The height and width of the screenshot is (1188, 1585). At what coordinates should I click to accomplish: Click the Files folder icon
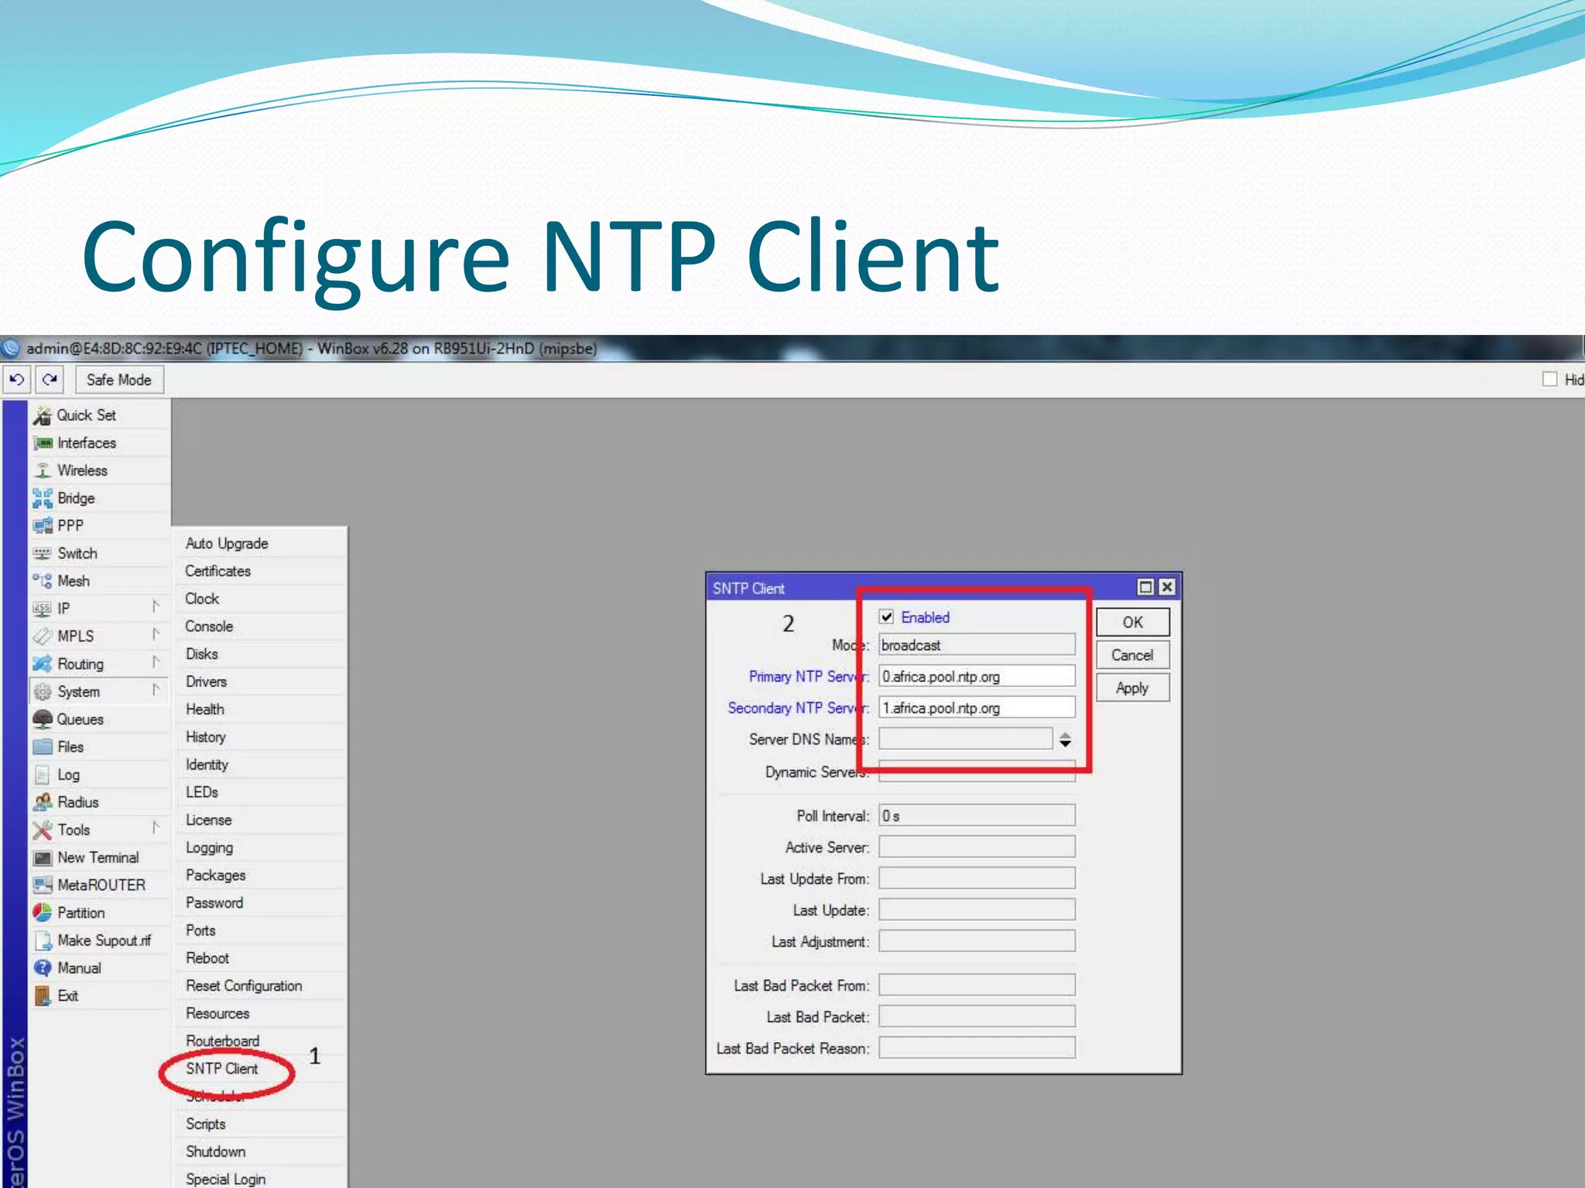(x=43, y=747)
